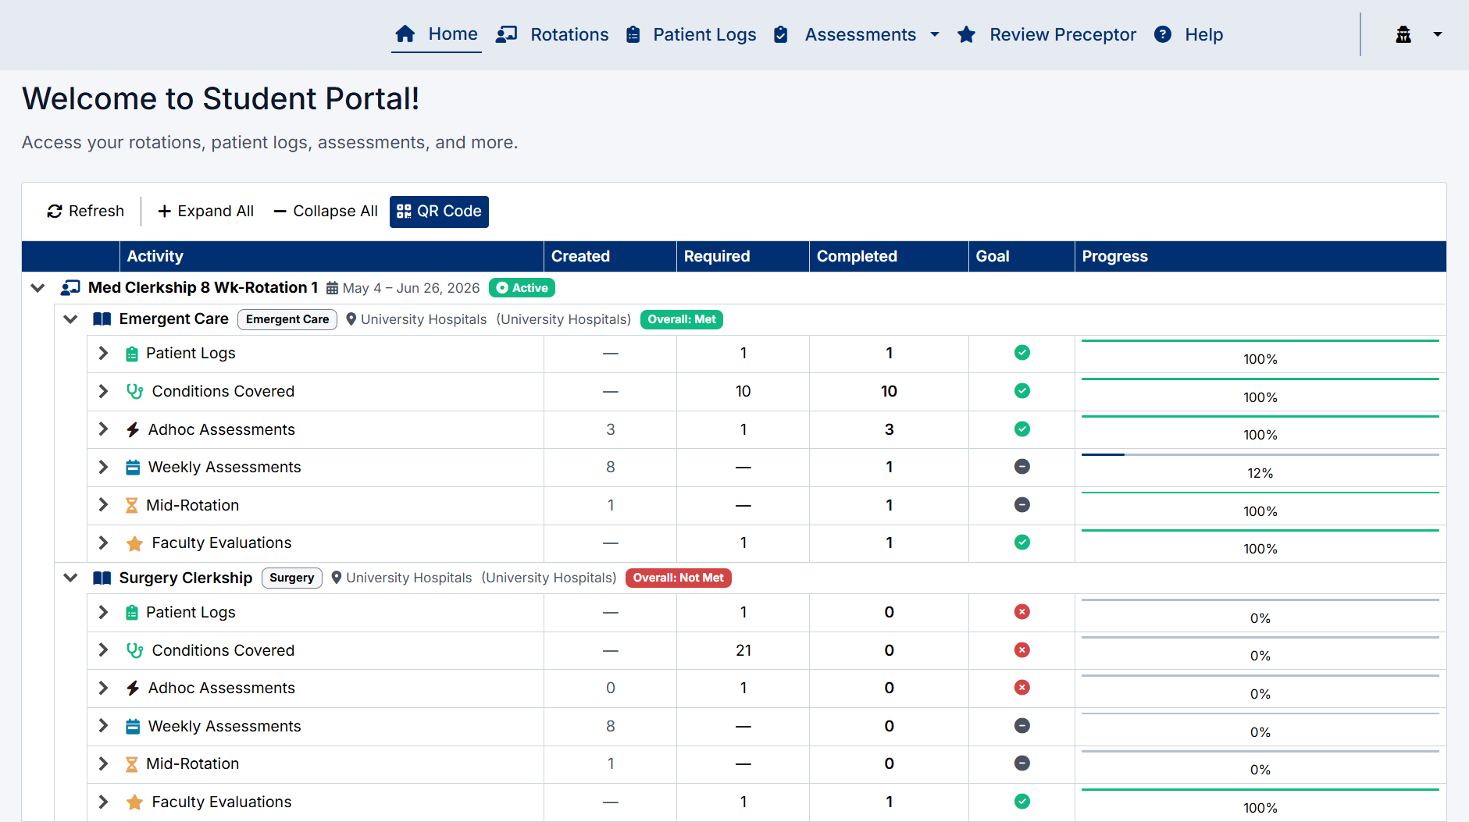Open Patient Logs menu item
The width and height of the screenshot is (1469, 822).
click(x=691, y=34)
